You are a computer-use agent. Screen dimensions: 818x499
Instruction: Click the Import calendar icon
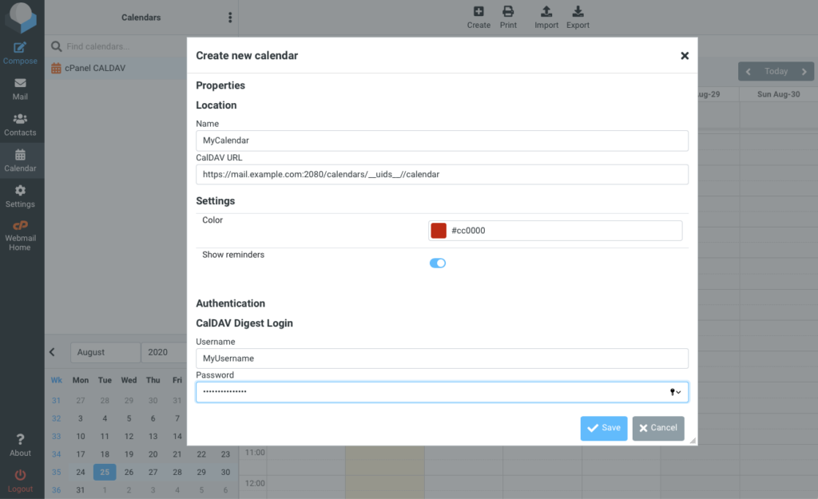point(546,12)
